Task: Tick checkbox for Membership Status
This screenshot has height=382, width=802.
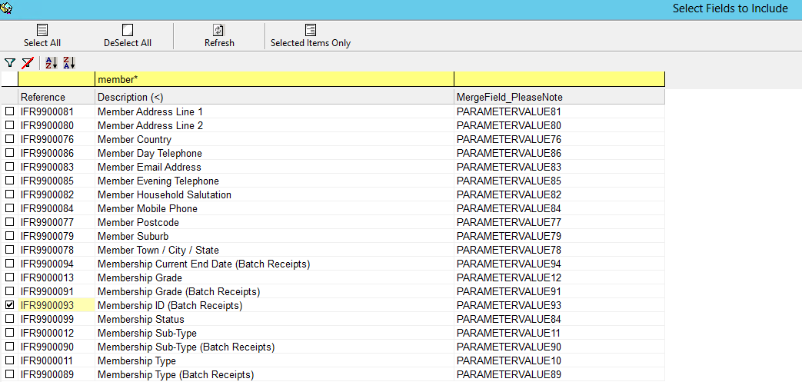Action: point(9,318)
